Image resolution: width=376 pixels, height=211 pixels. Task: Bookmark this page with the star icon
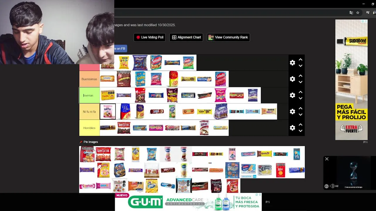click(358, 13)
